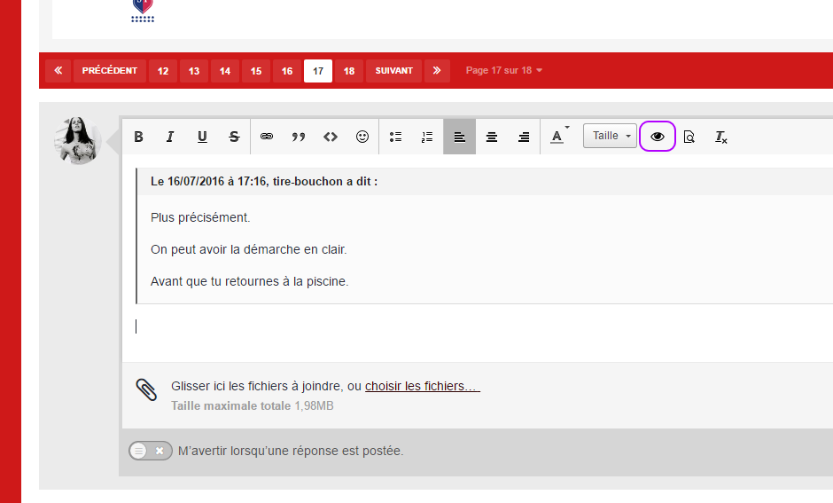Click in the reply text area below the quote
This screenshot has width=833, height=503.
coord(479,333)
